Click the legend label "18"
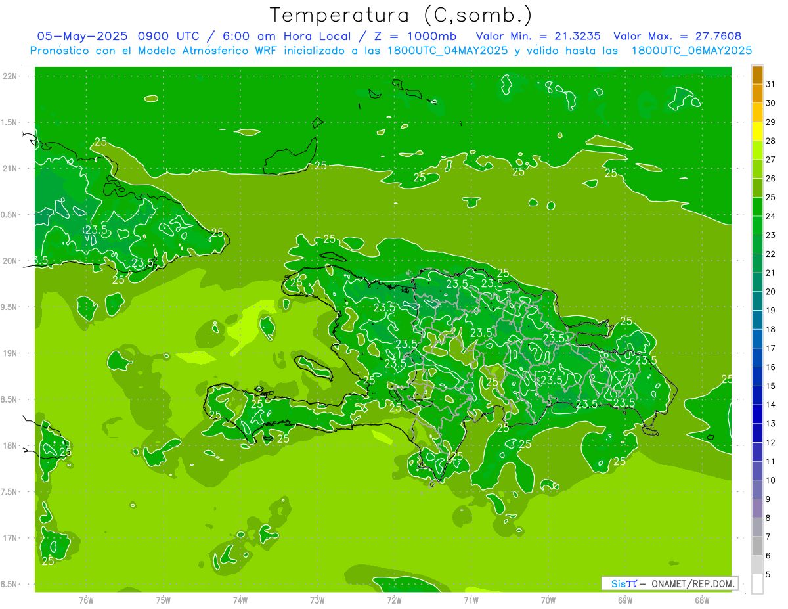This screenshot has height=609, width=788. pos(770,329)
